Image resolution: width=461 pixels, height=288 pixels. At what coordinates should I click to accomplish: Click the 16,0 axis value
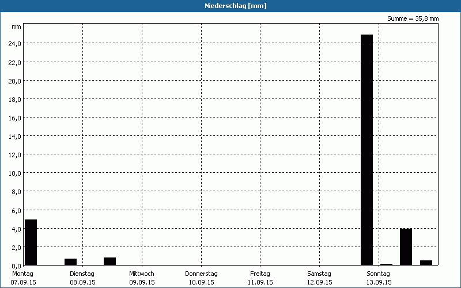(x=15, y=118)
